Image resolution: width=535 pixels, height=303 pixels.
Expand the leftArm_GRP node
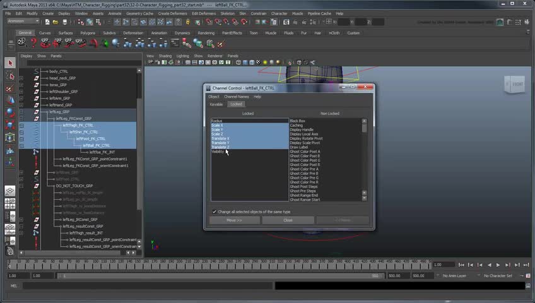[x=21, y=98]
